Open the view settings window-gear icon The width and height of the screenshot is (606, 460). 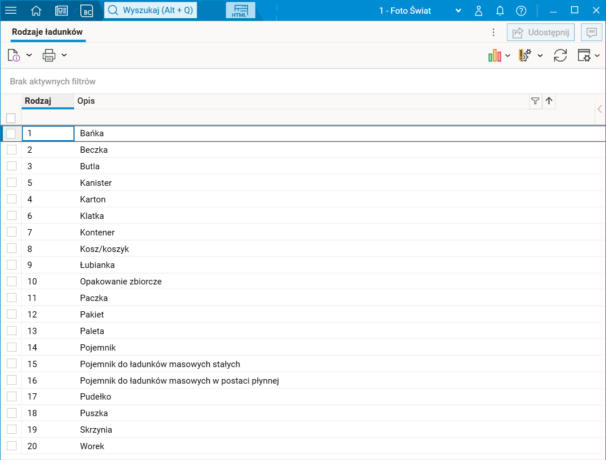(584, 55)
